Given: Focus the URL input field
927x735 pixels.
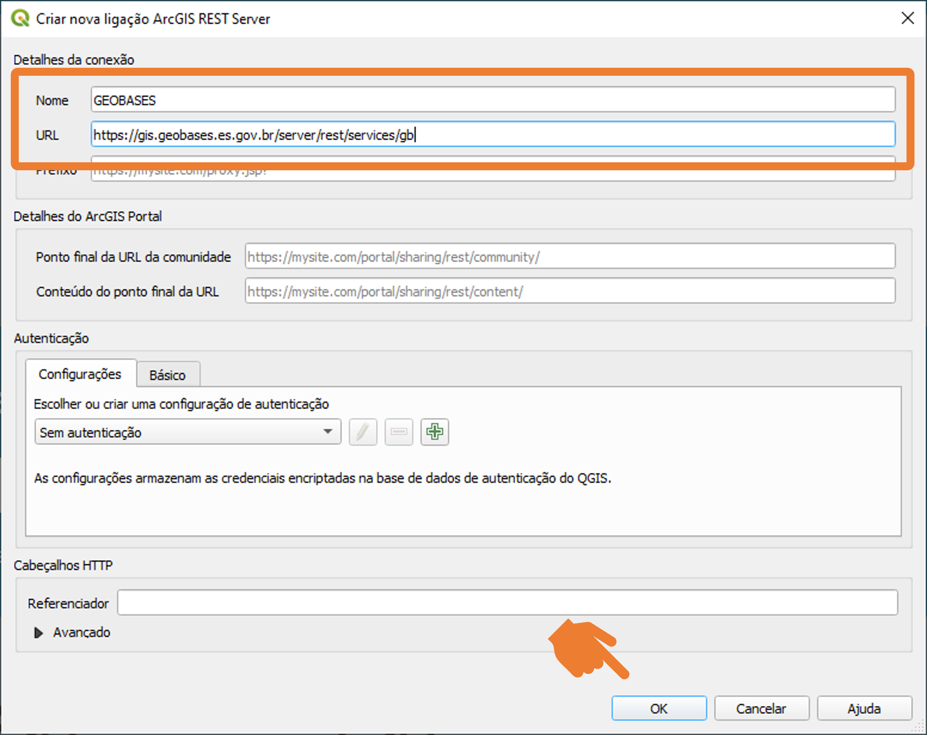Looking at the screenshot, I should tap(492, 135).
